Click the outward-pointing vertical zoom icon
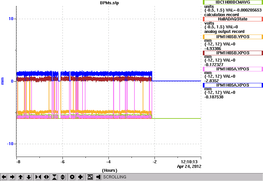This screenshot has width=263, height=181. [62, 177]
